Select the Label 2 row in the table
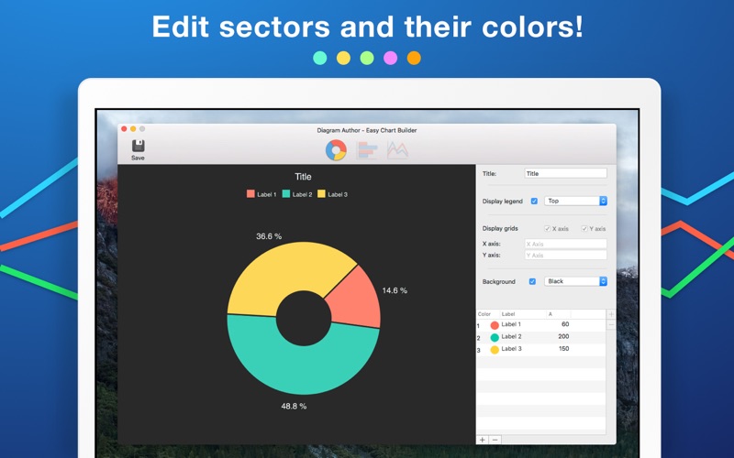Image resolution: width=734 pixels, height=458 pixels. tap(541, 337)
